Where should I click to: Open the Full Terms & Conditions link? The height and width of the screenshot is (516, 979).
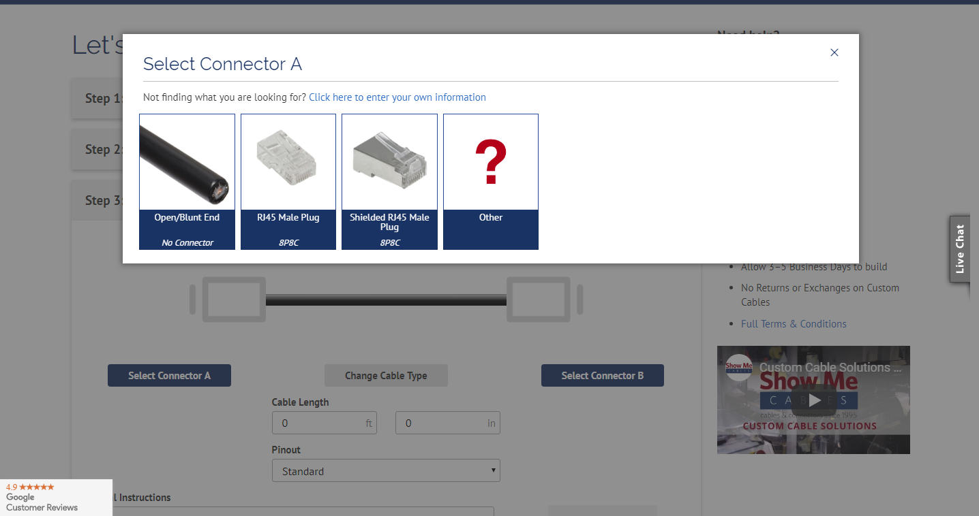794,324
